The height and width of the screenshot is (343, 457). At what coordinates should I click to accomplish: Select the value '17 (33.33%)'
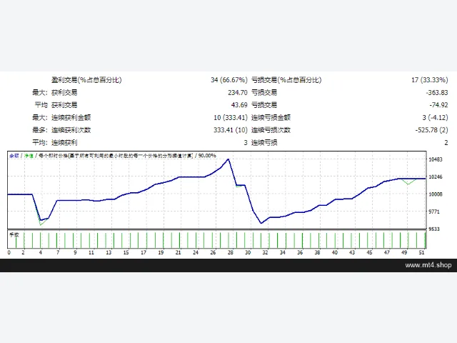pos(430,80)
